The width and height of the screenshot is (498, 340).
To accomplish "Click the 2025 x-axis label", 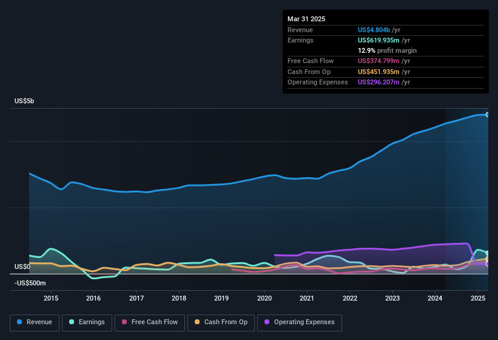I will click(477, 298).
